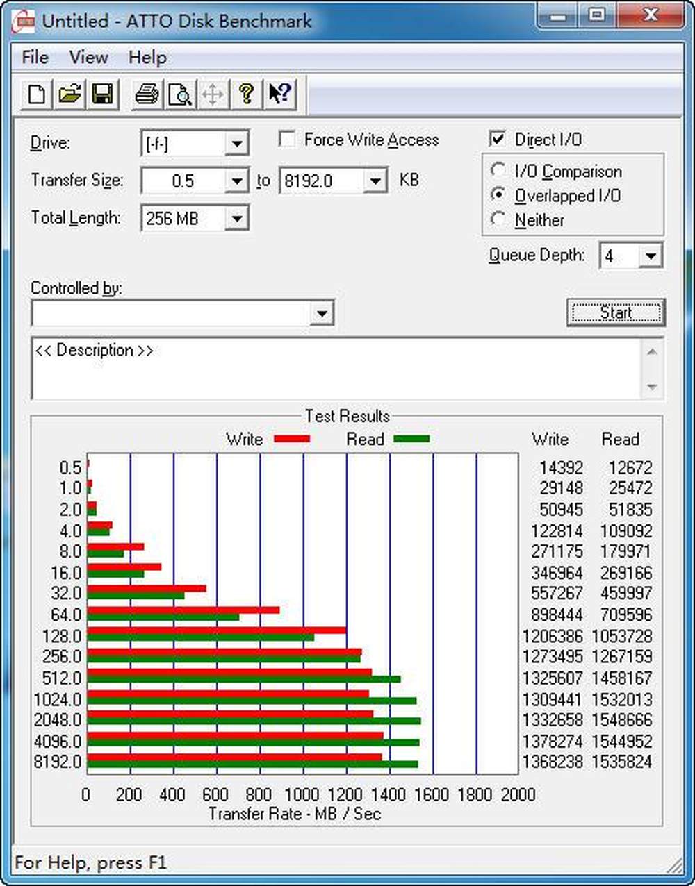The height and width of the screenshot is (886, 695).
Task: Click the read value 459997
Action: pyautogui.click(x=626, y=593)
